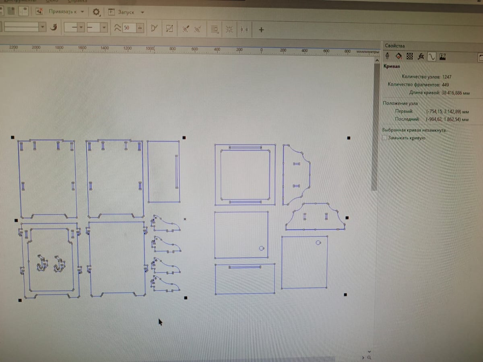Click the Первый node coordinates value
The width and height of the screenshot is (483, 362).
point(447,111)
